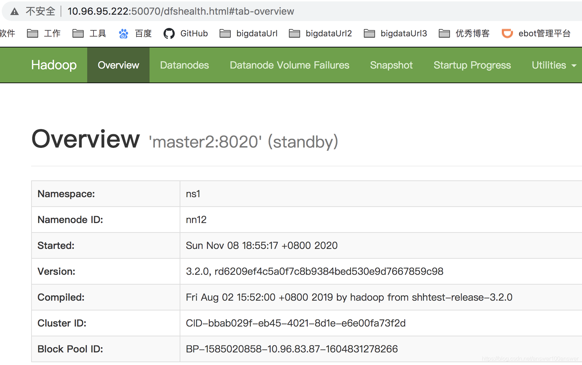Open the bigdataUrl2 folder icon
This screenshot has height=365, width=582.
(x=295, y=34)
